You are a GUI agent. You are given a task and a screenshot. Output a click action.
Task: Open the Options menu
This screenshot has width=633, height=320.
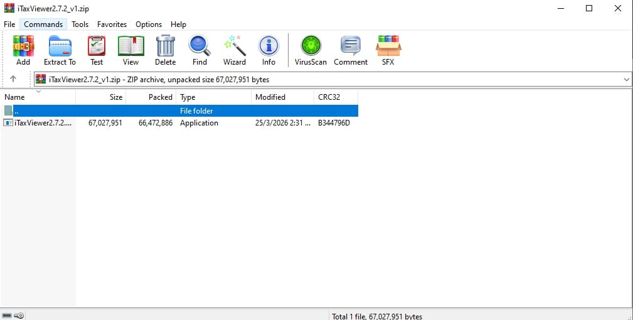tap(149, 24)
